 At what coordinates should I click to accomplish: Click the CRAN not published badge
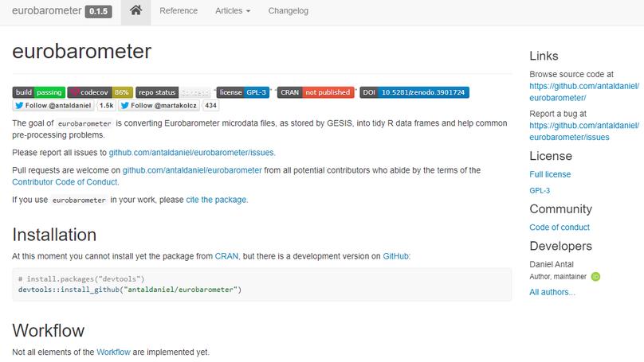pos(316,92)
